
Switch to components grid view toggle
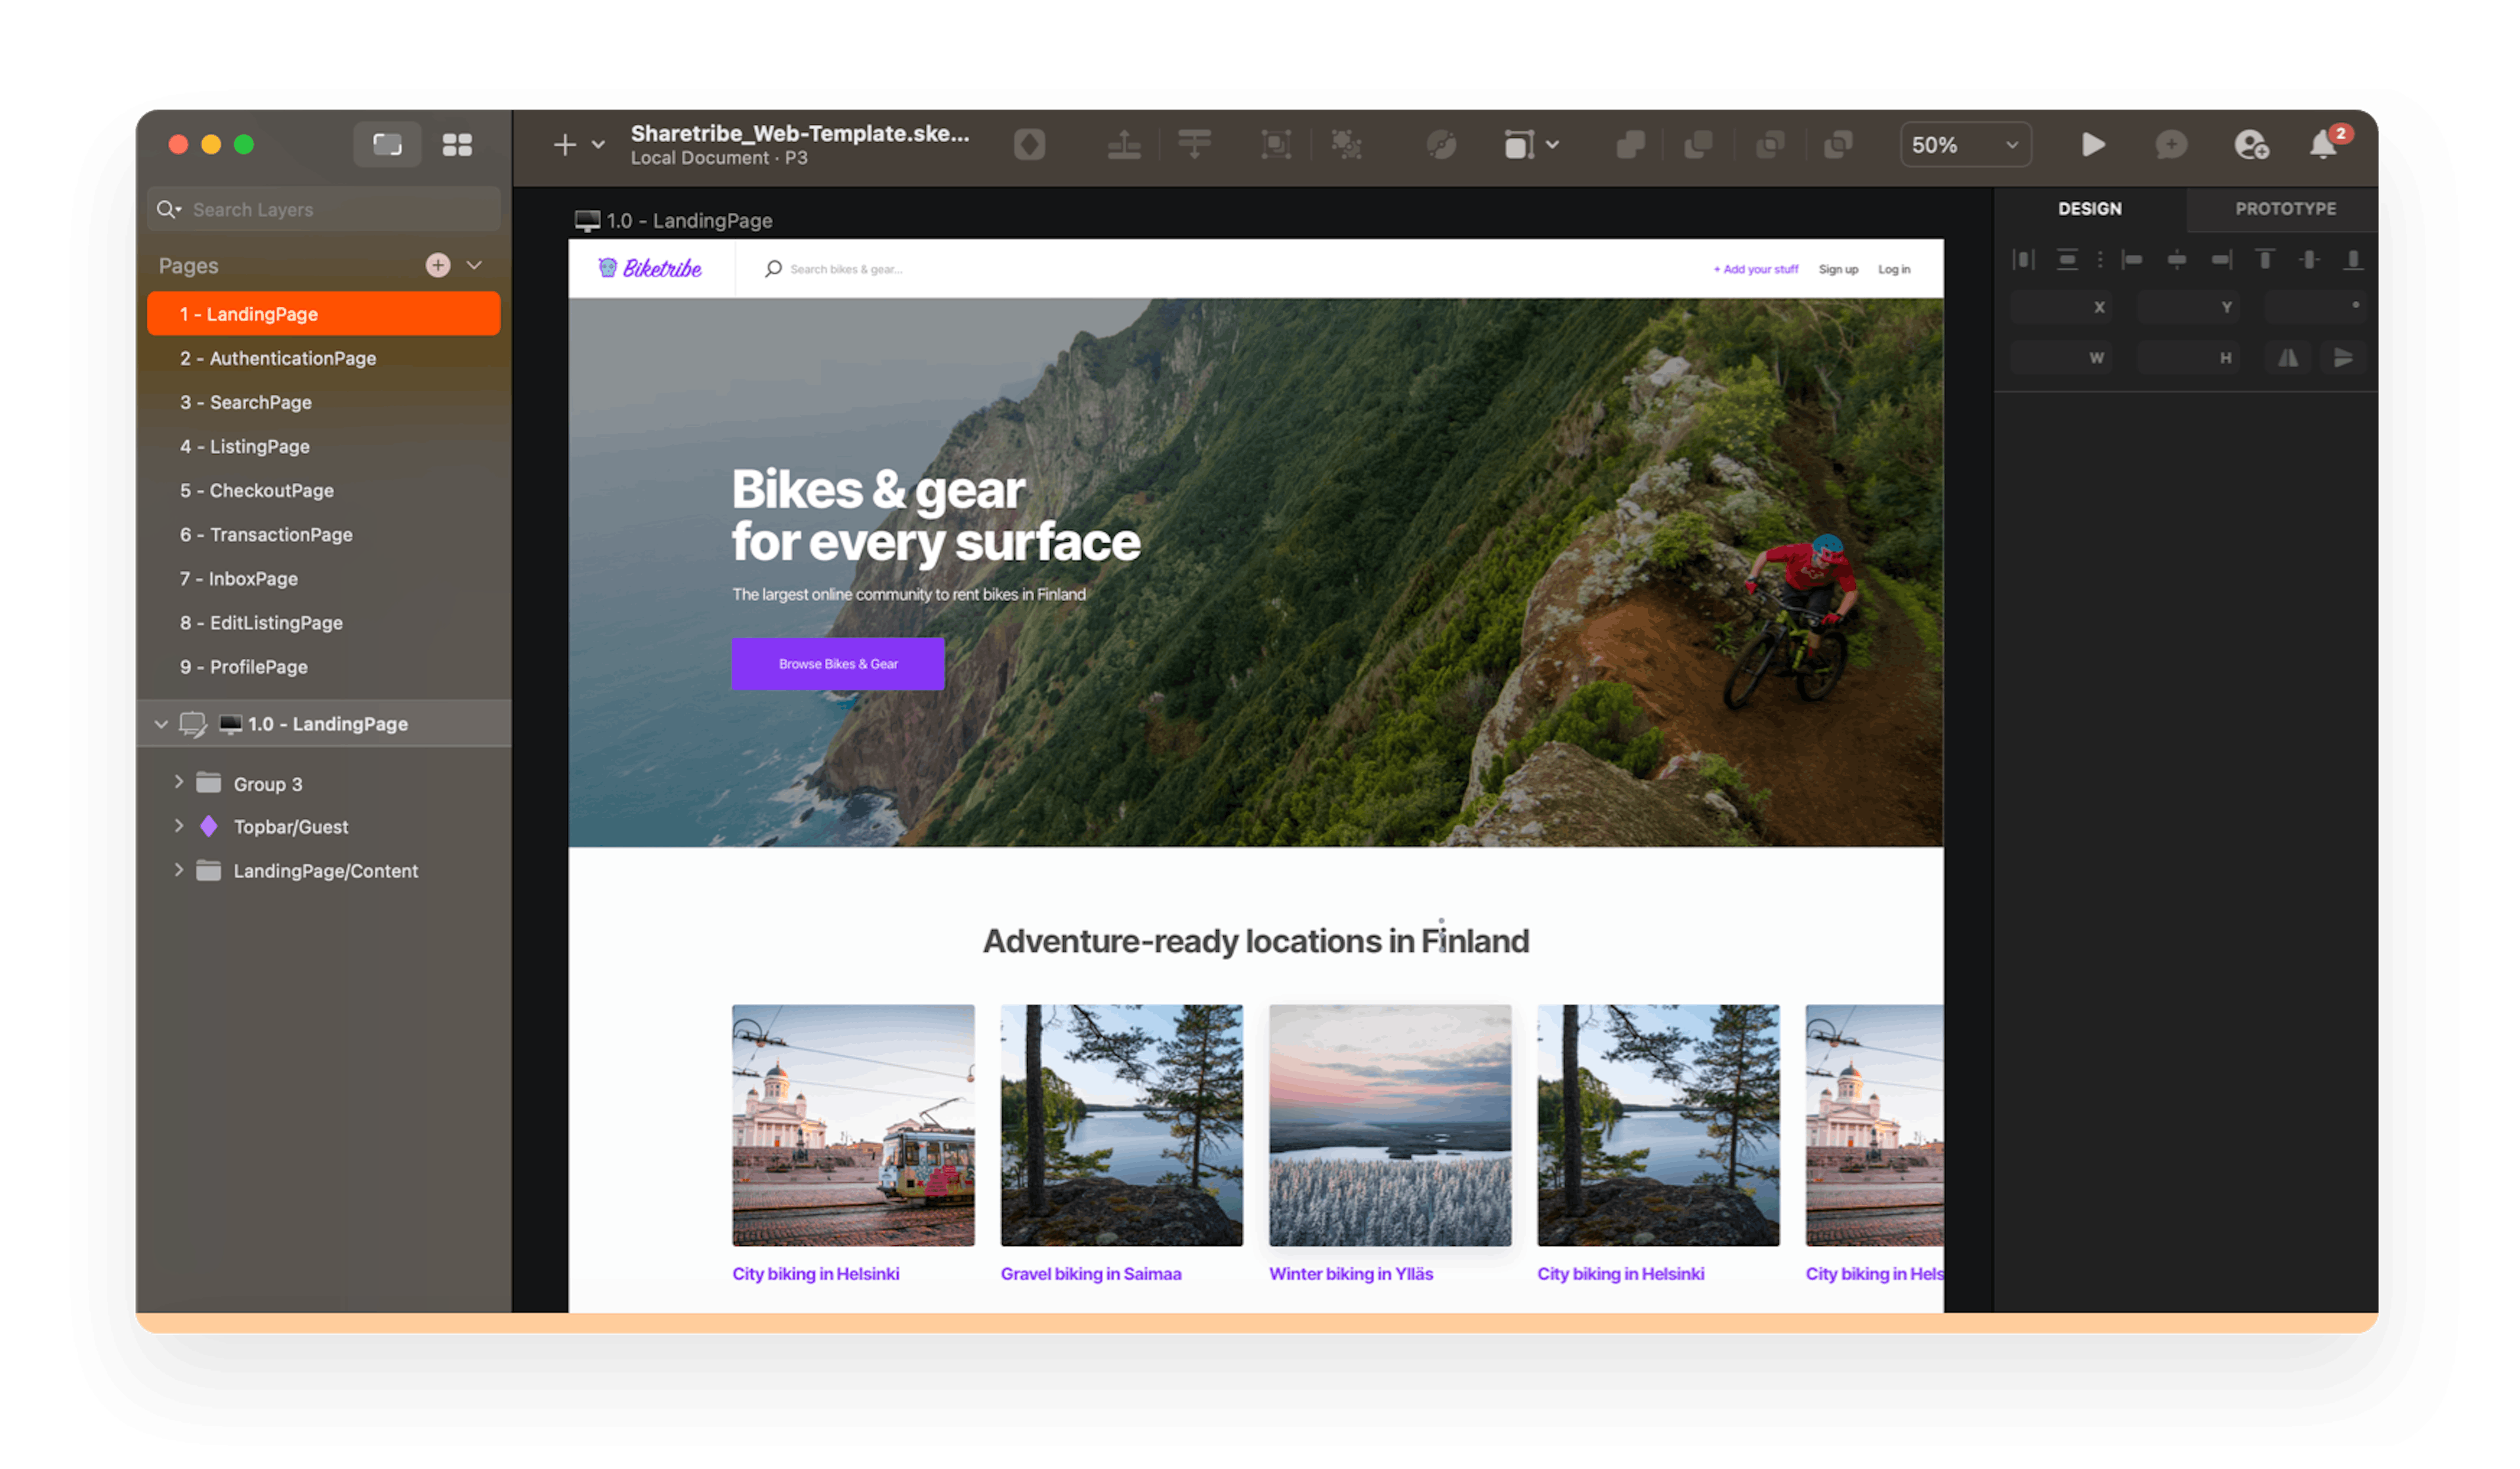pos(459,144)
